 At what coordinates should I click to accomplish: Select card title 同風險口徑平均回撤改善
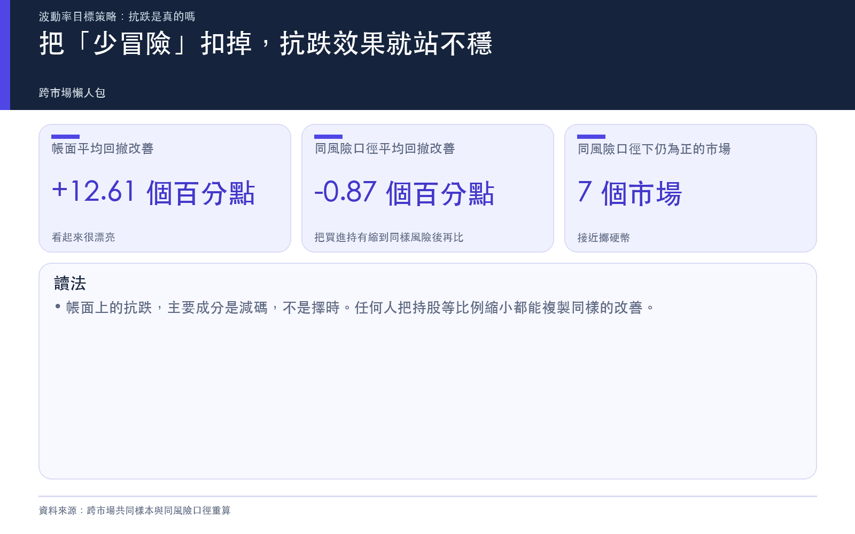pos(385,148)
